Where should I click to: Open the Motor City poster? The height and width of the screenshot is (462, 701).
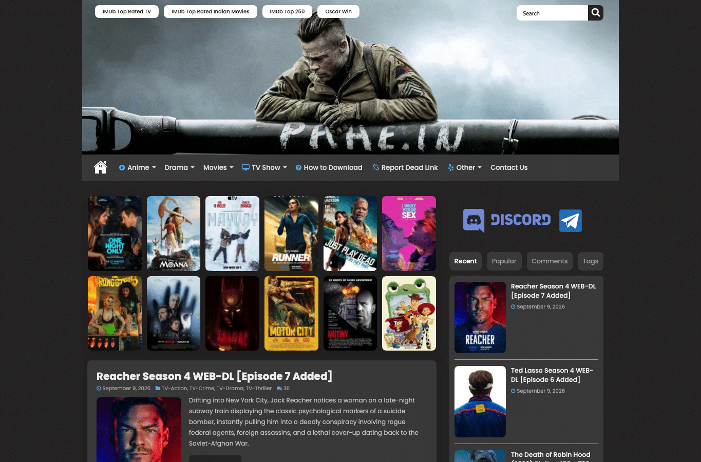pos(291,314)
